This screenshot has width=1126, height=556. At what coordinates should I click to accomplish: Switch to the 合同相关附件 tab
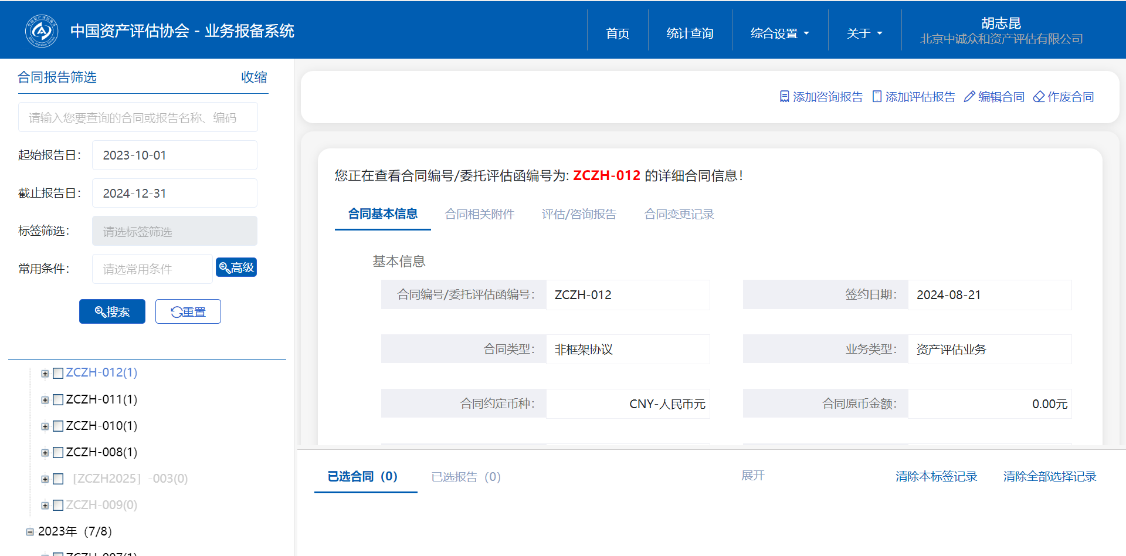tap(479, 214)
